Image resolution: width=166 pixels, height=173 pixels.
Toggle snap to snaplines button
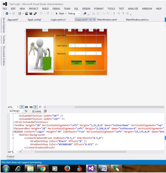(x=35, y=107)
